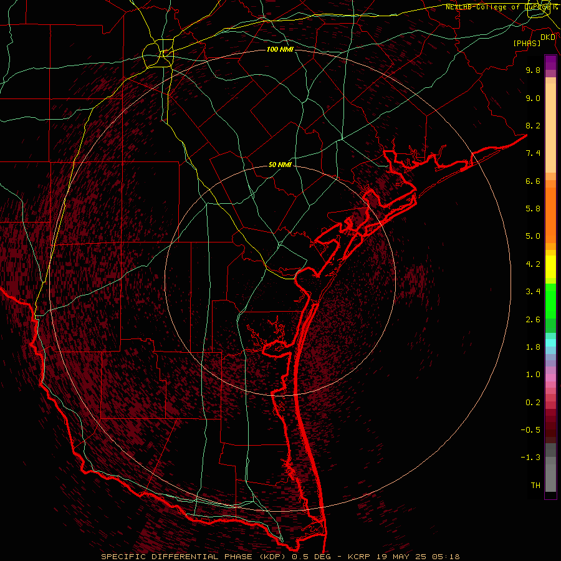
Task: Click the -1.3 value on color scale
Action: click(x=530, y=458)
